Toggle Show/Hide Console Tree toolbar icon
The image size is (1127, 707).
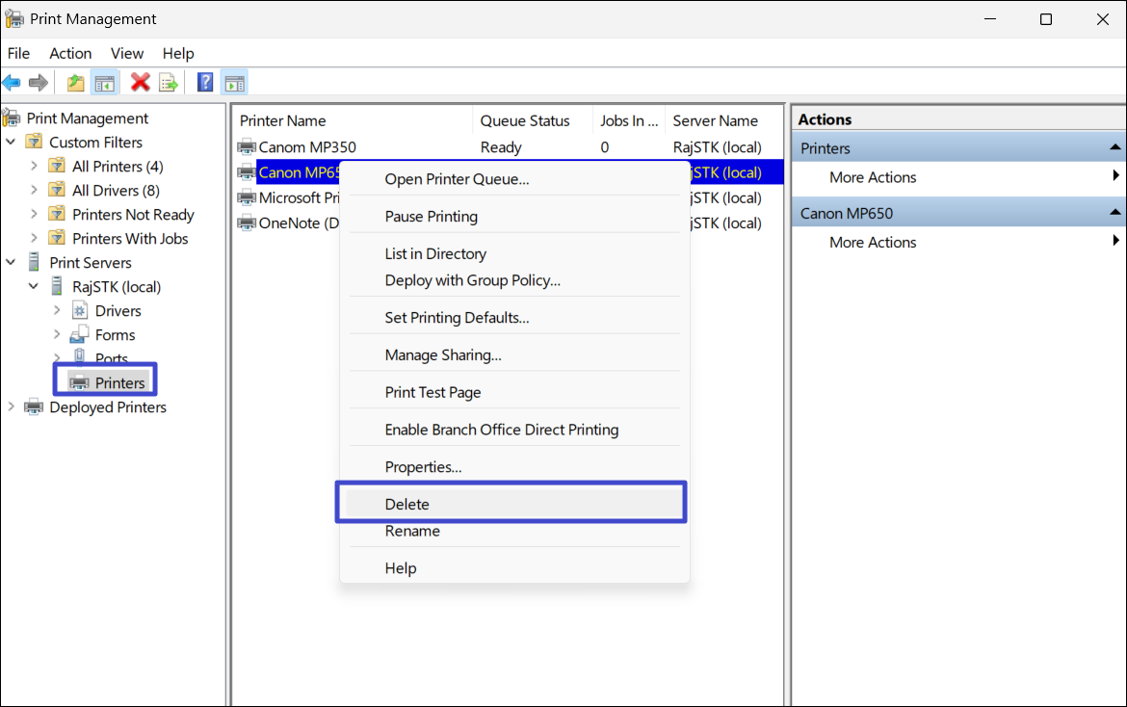point(104,83)
